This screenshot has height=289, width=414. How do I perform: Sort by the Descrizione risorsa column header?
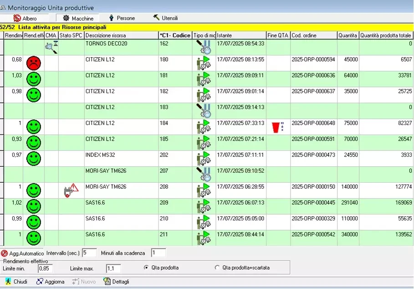pos(122,35)
